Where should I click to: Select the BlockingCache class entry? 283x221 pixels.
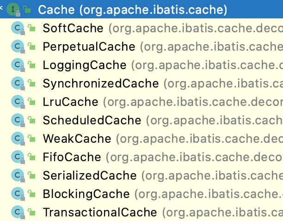pyautogui.click(x=86, y=194)
